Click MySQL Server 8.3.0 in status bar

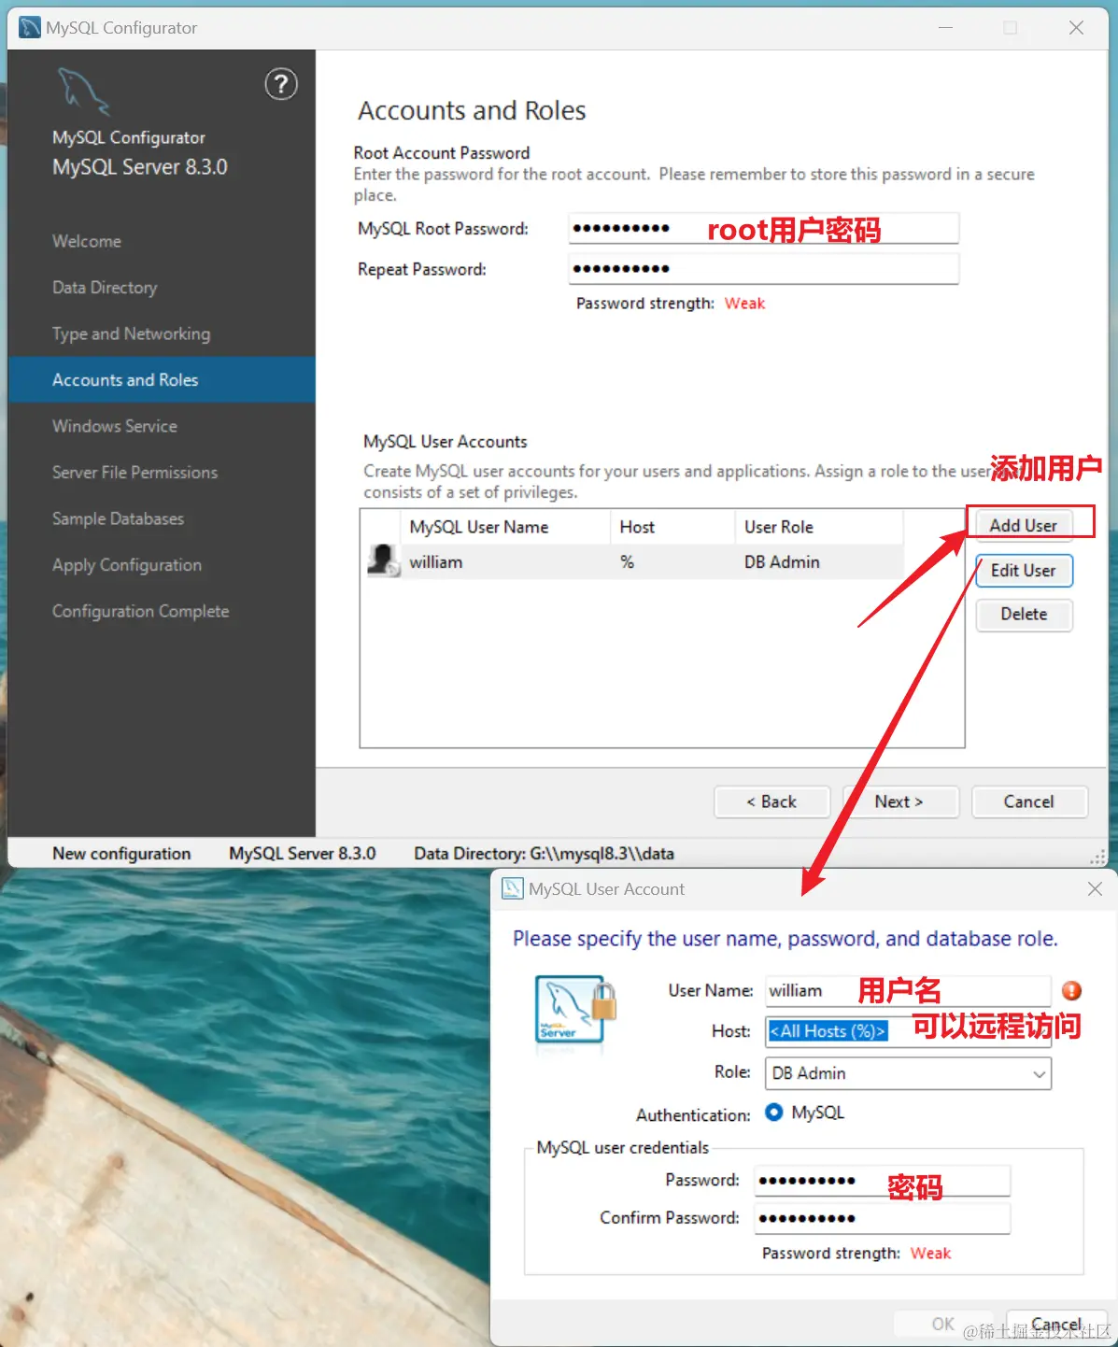pyautogui.click(x=303, y=854)
